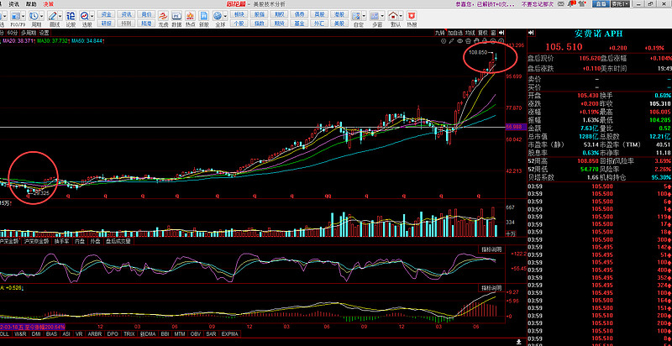The width and height of the screenshot is (672, 346).
Task: Click the 九转 indicator button
Action: 440,33
